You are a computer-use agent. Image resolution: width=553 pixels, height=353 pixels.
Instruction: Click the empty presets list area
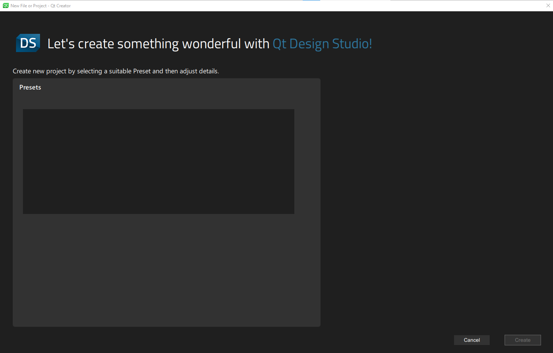pos(158,161)
